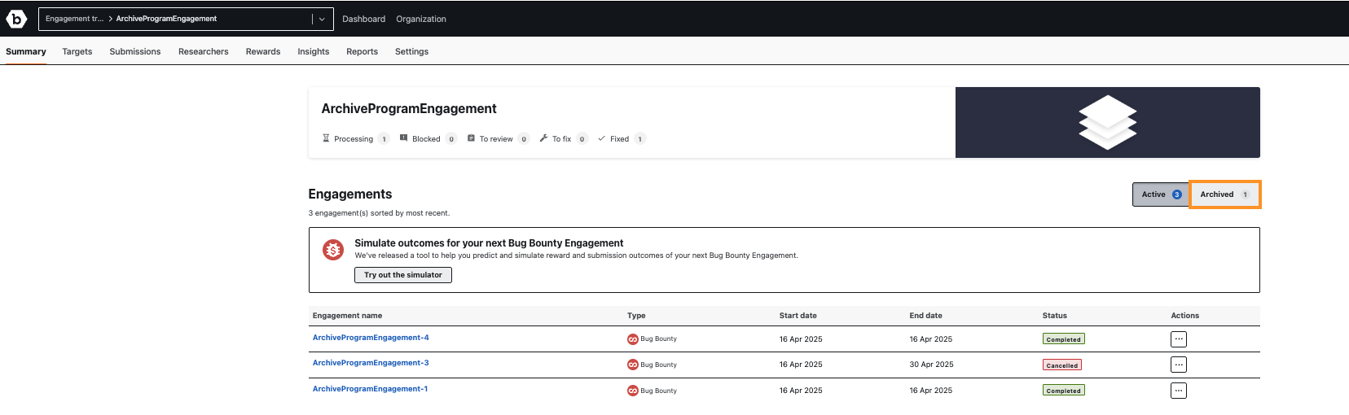Click the To fix wrench icon
The image size is (1349, 415).
pyautogui.click(x=543, y=138)
